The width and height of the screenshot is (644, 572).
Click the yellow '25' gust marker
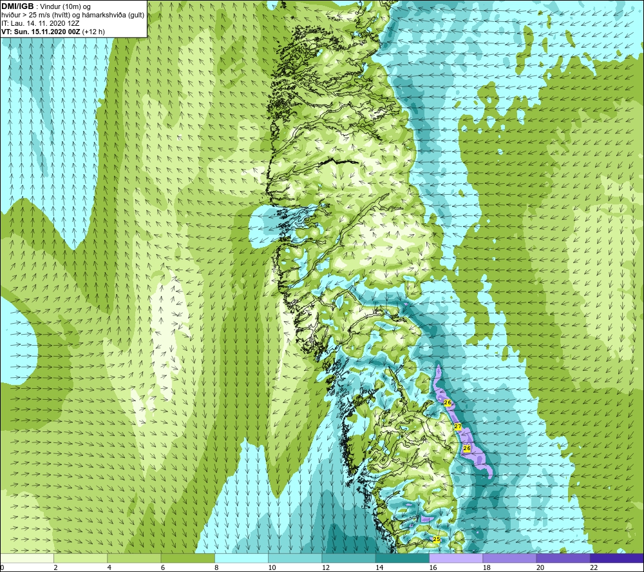click(x=437, y=539)
